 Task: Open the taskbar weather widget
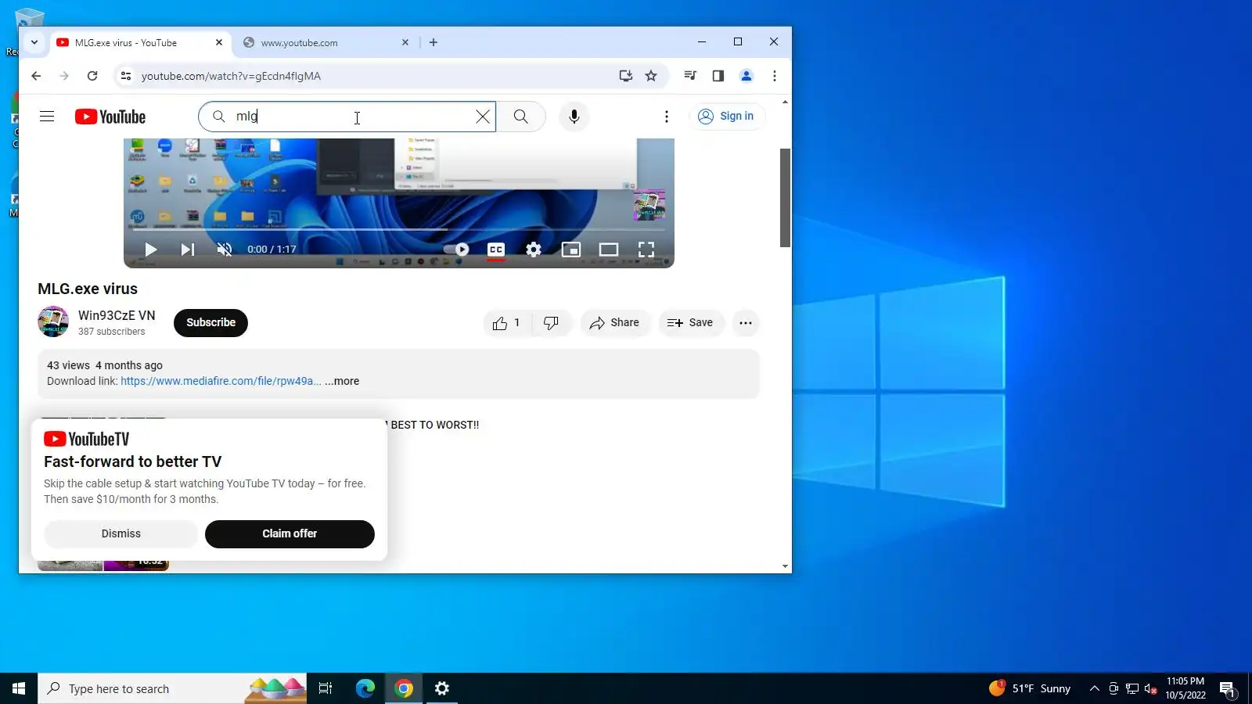(1030, 688)
